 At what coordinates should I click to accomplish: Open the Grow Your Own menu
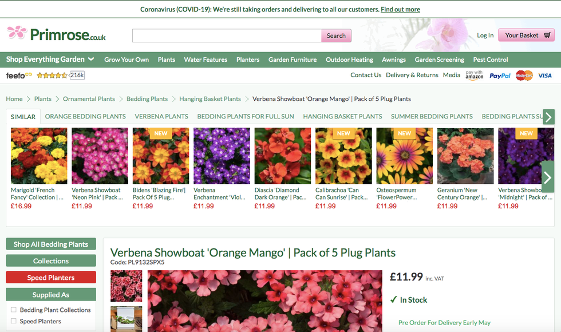click(127, 60)
